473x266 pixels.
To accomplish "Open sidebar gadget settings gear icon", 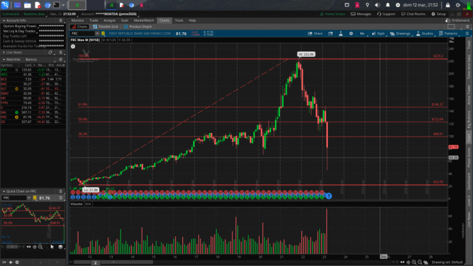I will point(17,262).
